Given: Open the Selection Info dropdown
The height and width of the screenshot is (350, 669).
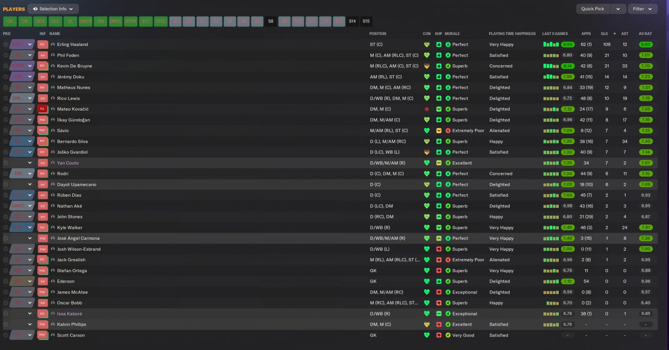Looking at the screenshot, I should [x=53, y=9].
